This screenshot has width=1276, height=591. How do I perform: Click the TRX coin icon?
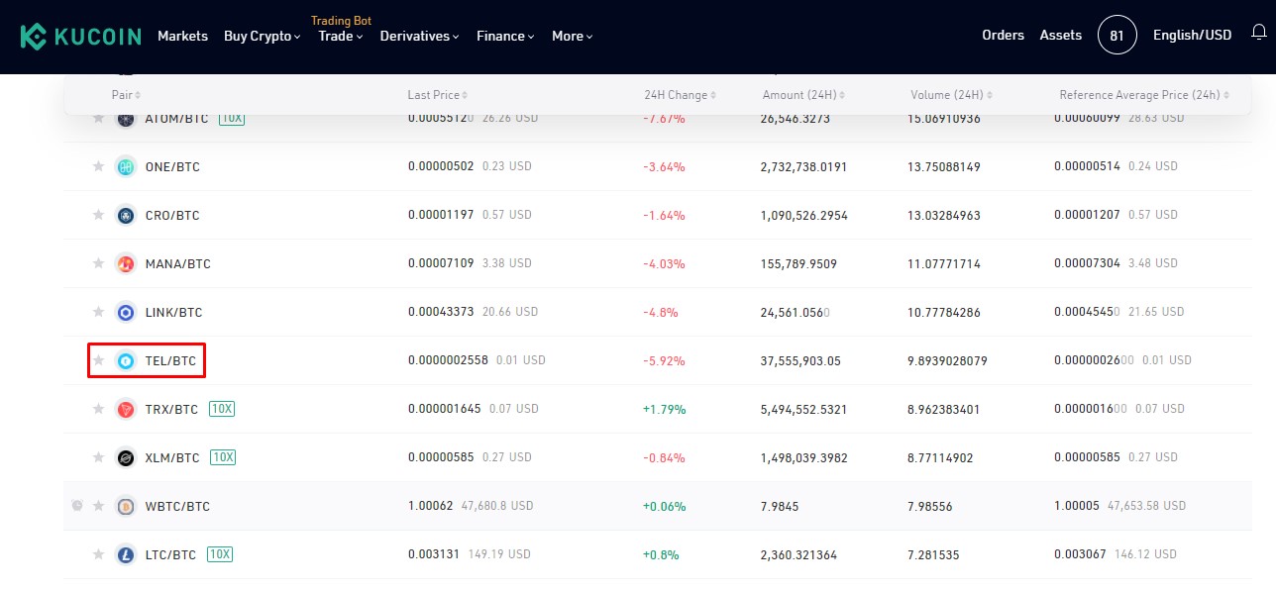(125, 408)
